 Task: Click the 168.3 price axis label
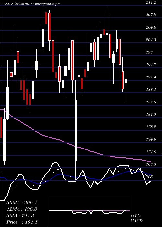click(x=152, y=164)
